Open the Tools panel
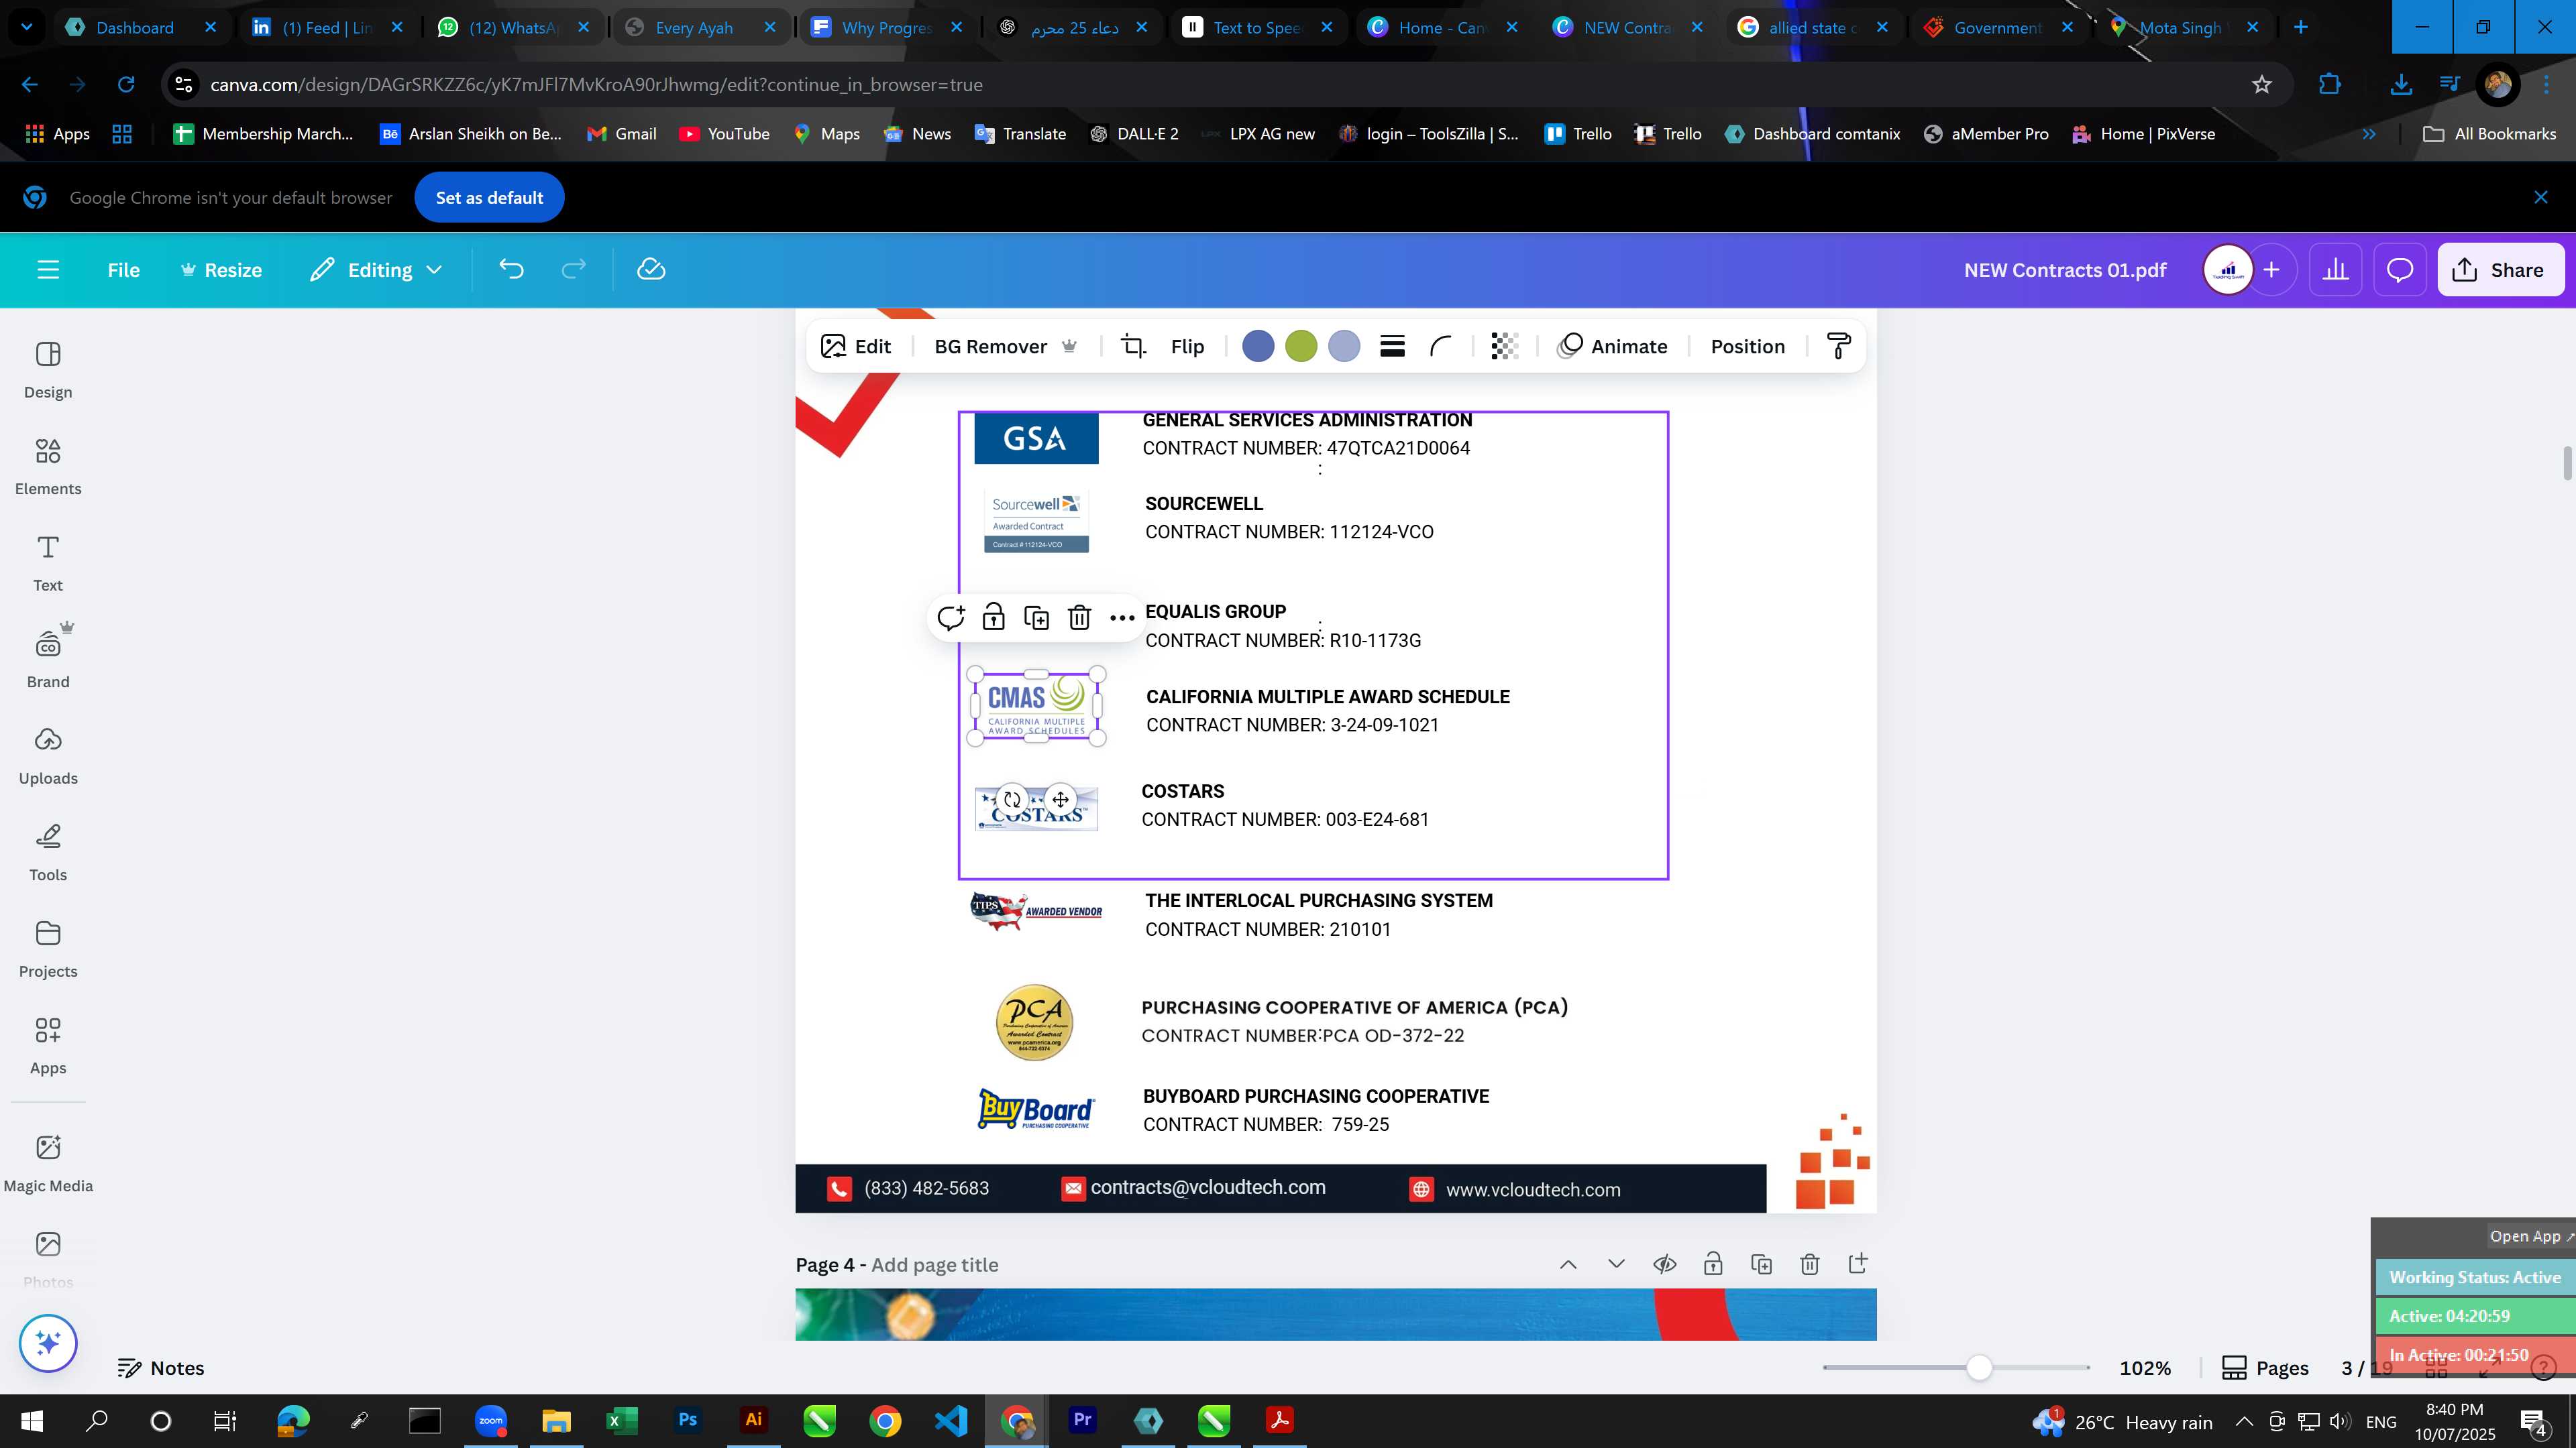This screenshot has height=1448, width=2576. [48, 853]
